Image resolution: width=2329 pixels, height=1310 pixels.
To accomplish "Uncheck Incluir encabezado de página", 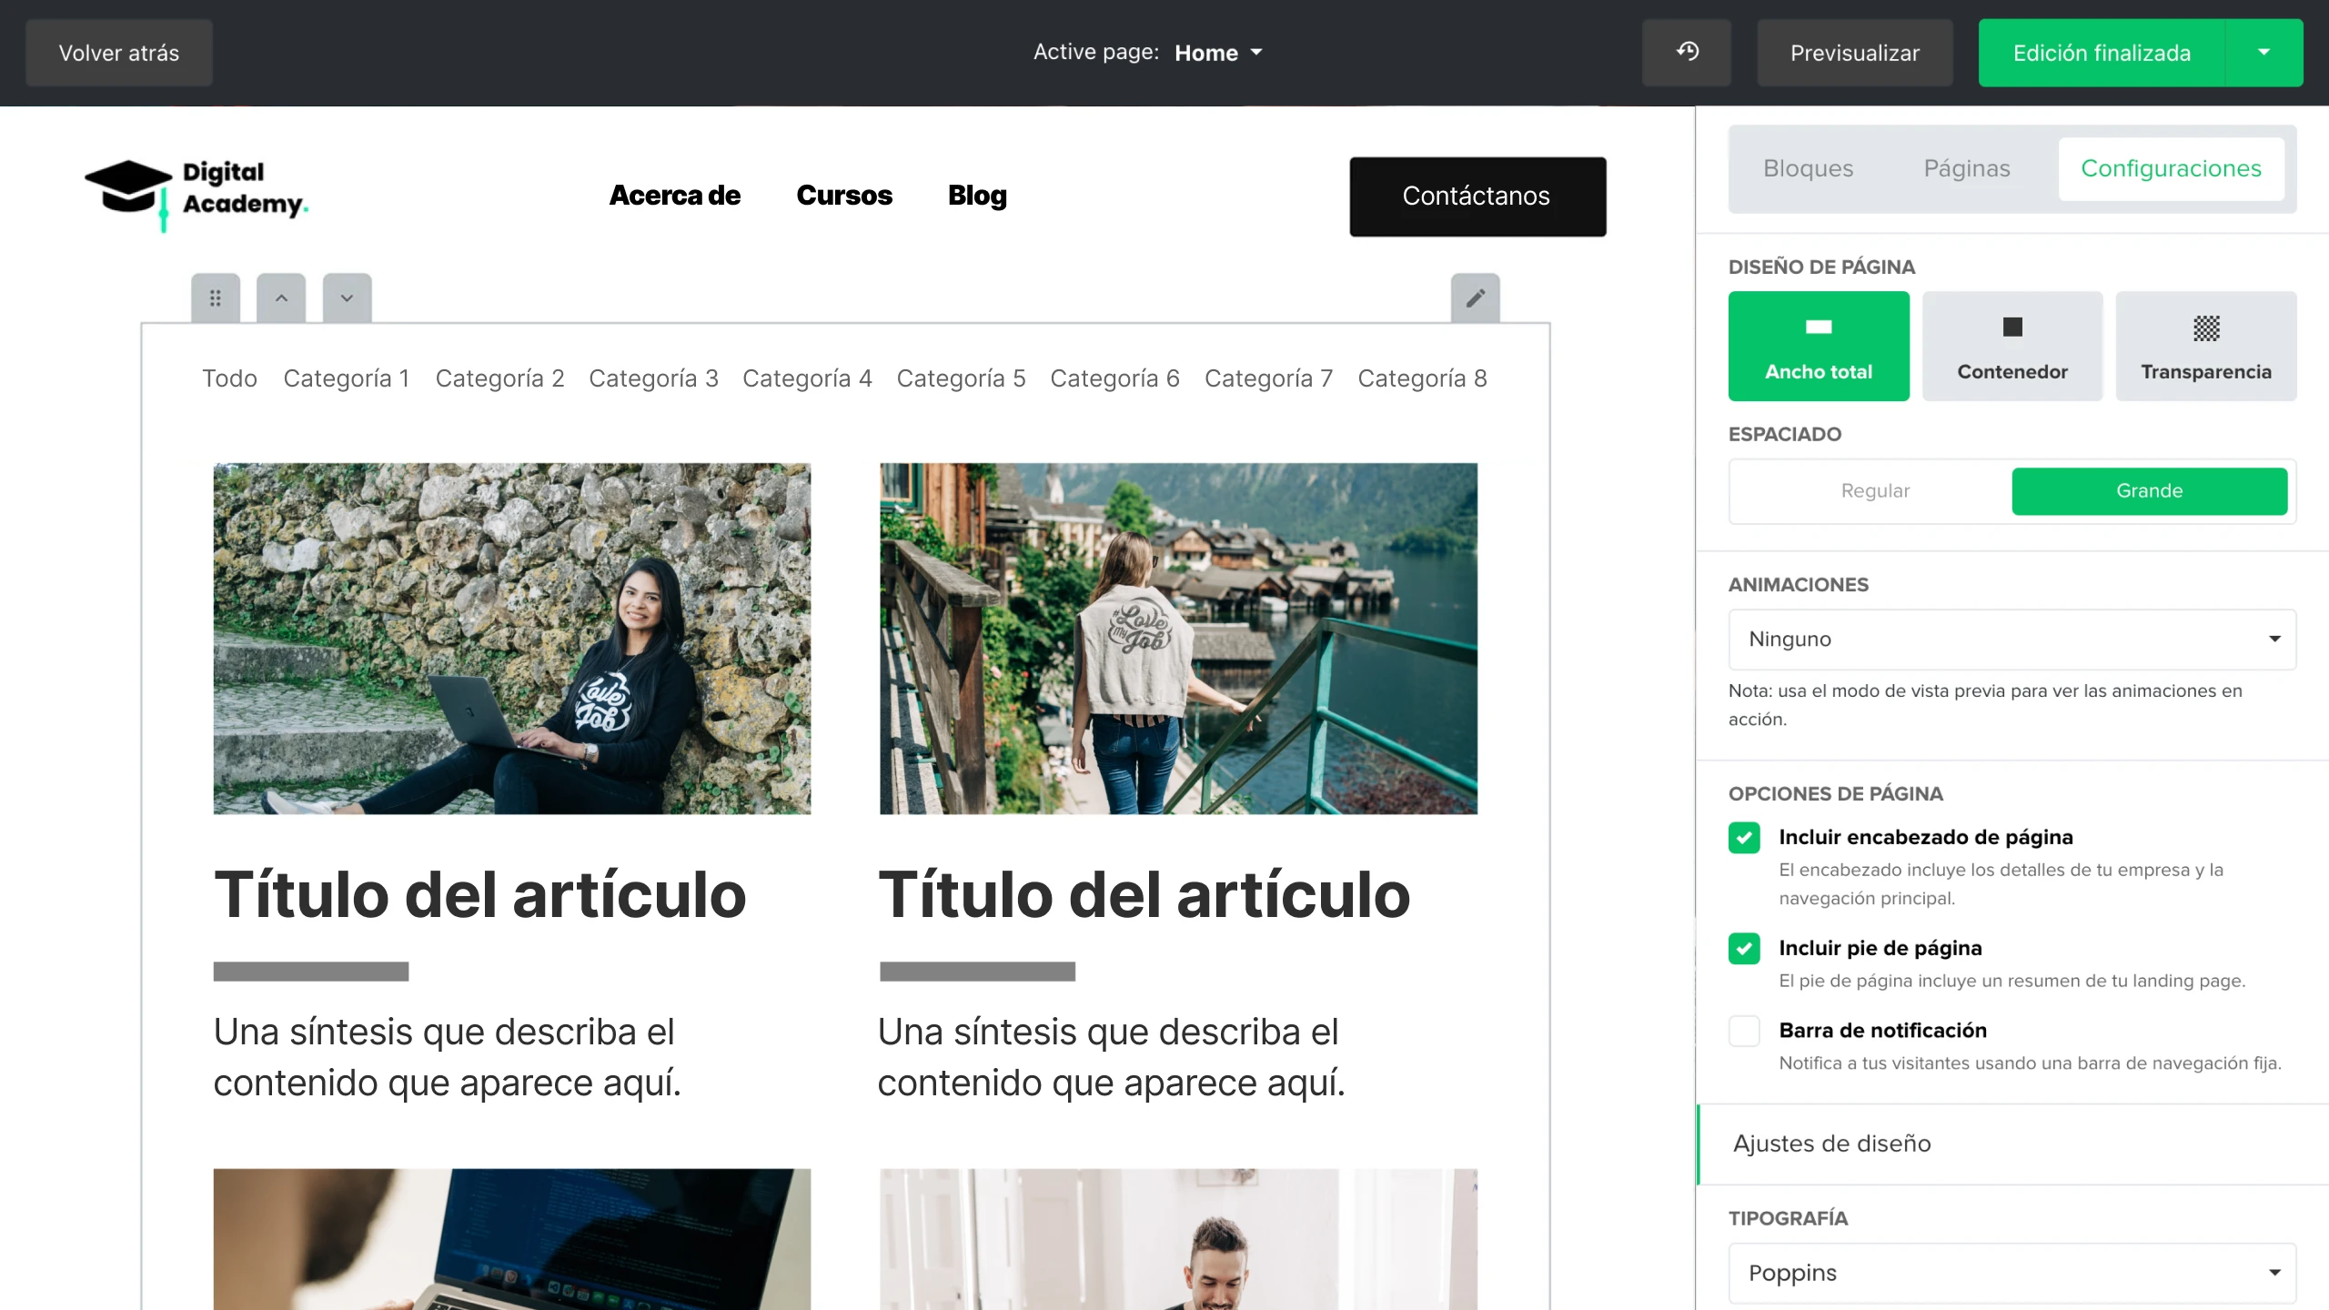I will click(x=1744, y=837).
